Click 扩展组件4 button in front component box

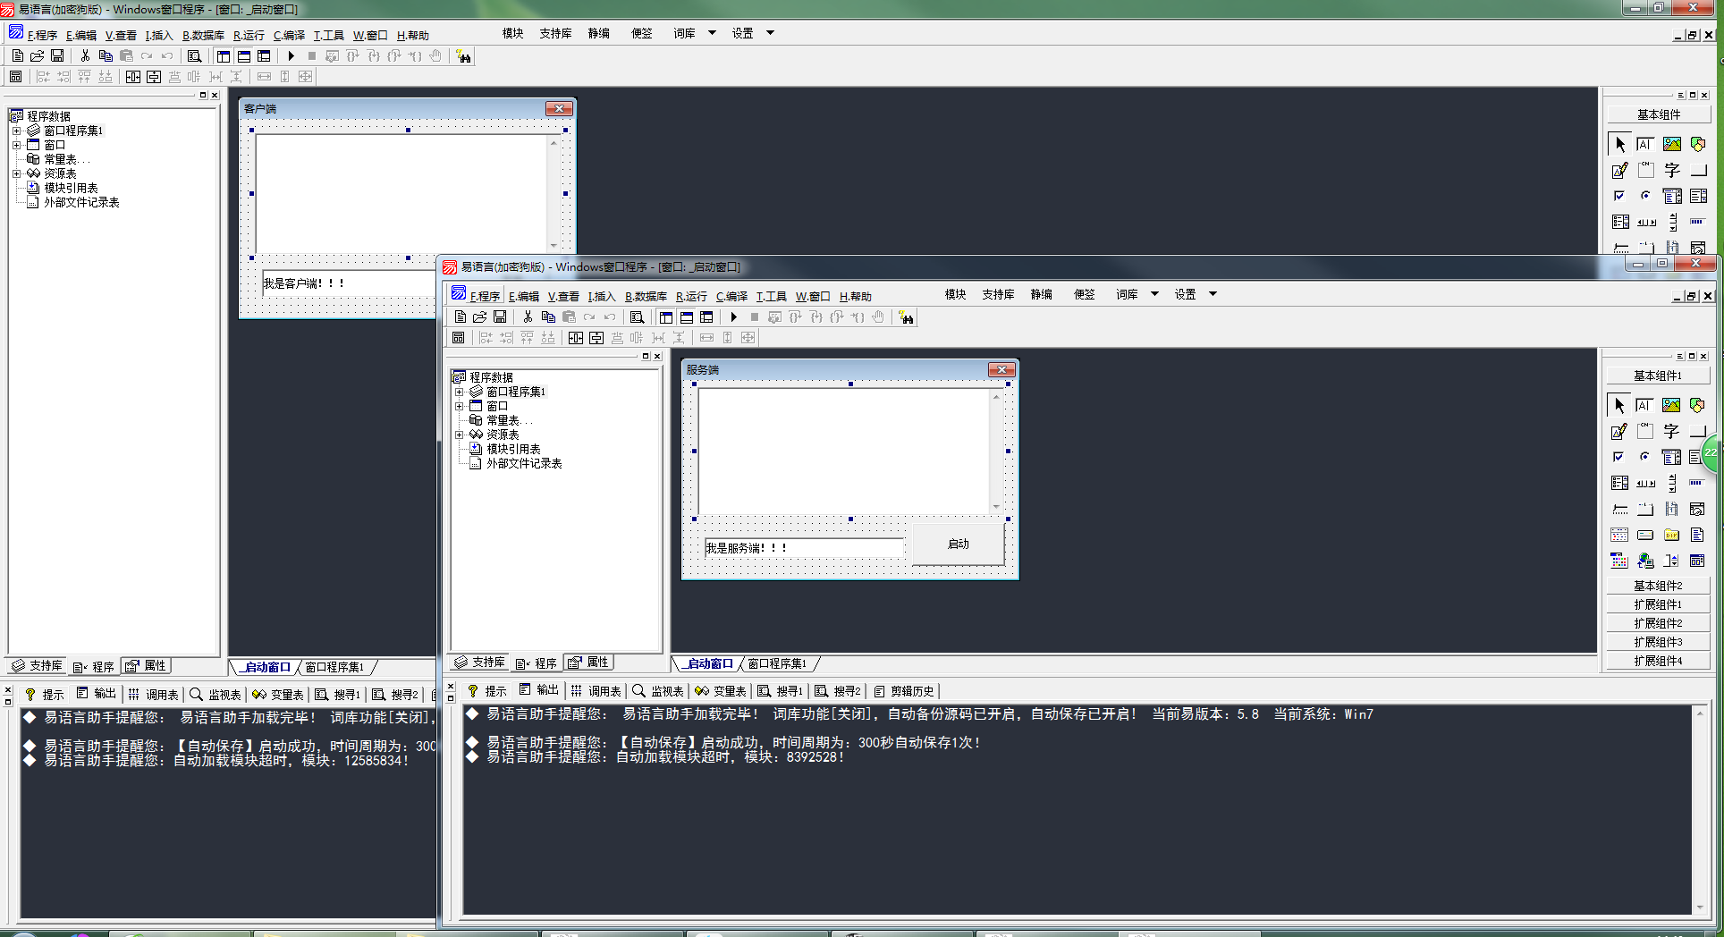coord(1658,661)
